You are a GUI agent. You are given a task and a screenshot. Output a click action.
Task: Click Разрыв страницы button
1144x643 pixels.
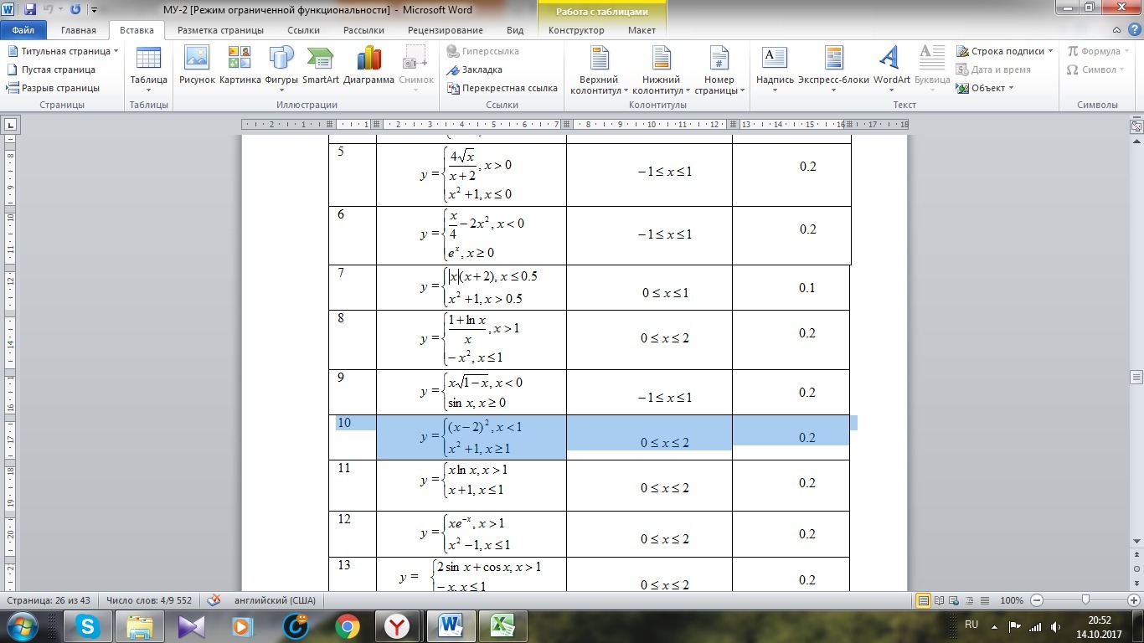tap(54, 88)
